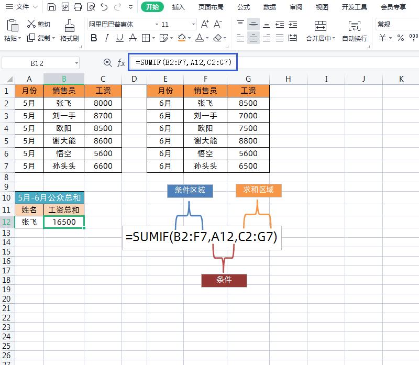Click the zoom magnifier beside fx
This screenshot has width=419, height=365.
108,63
